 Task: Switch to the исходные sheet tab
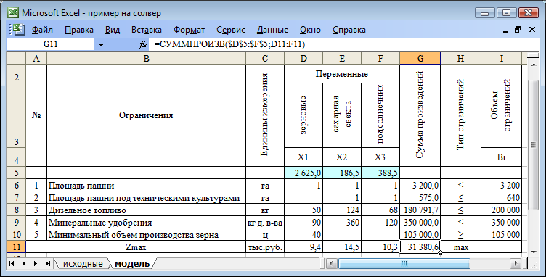[x=83, y=264]
